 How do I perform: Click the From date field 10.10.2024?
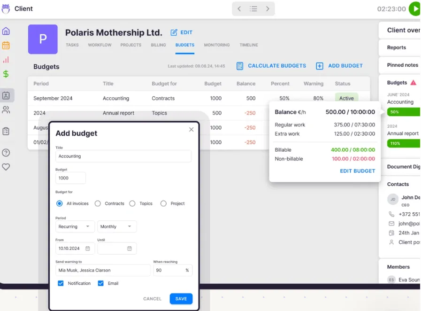click(x=75, y=249)
